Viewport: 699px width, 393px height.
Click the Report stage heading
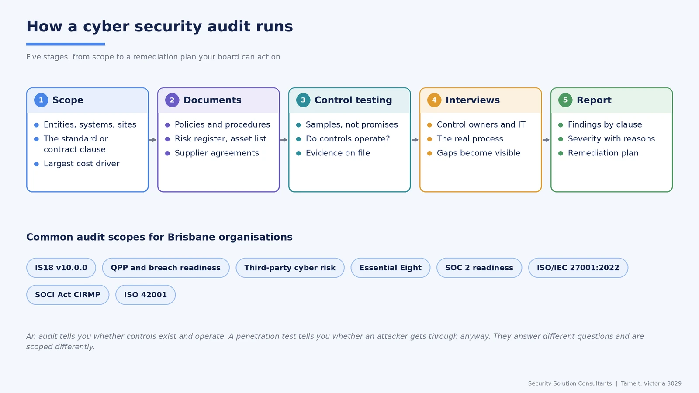[x=594, y=100]
